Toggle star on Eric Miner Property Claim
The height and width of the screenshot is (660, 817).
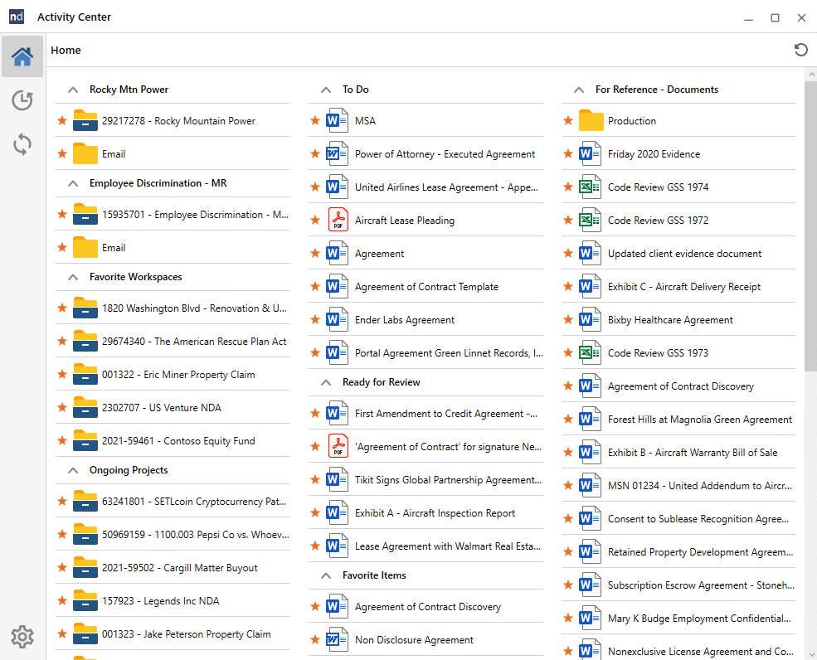(x=62, y=374)
